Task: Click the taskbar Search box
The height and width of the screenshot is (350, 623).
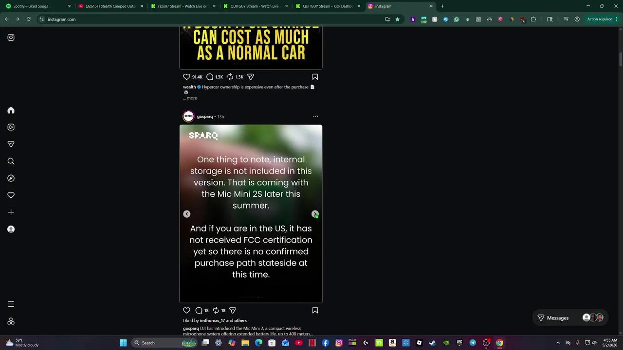Action: tap(165, 343)
